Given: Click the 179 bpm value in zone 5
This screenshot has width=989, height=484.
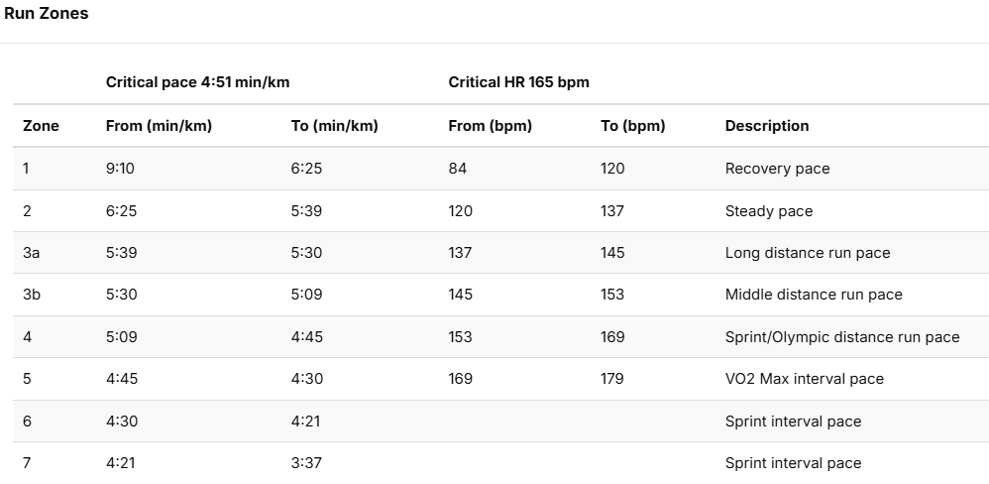Looking at the screenshot, I should coord(611,379).
